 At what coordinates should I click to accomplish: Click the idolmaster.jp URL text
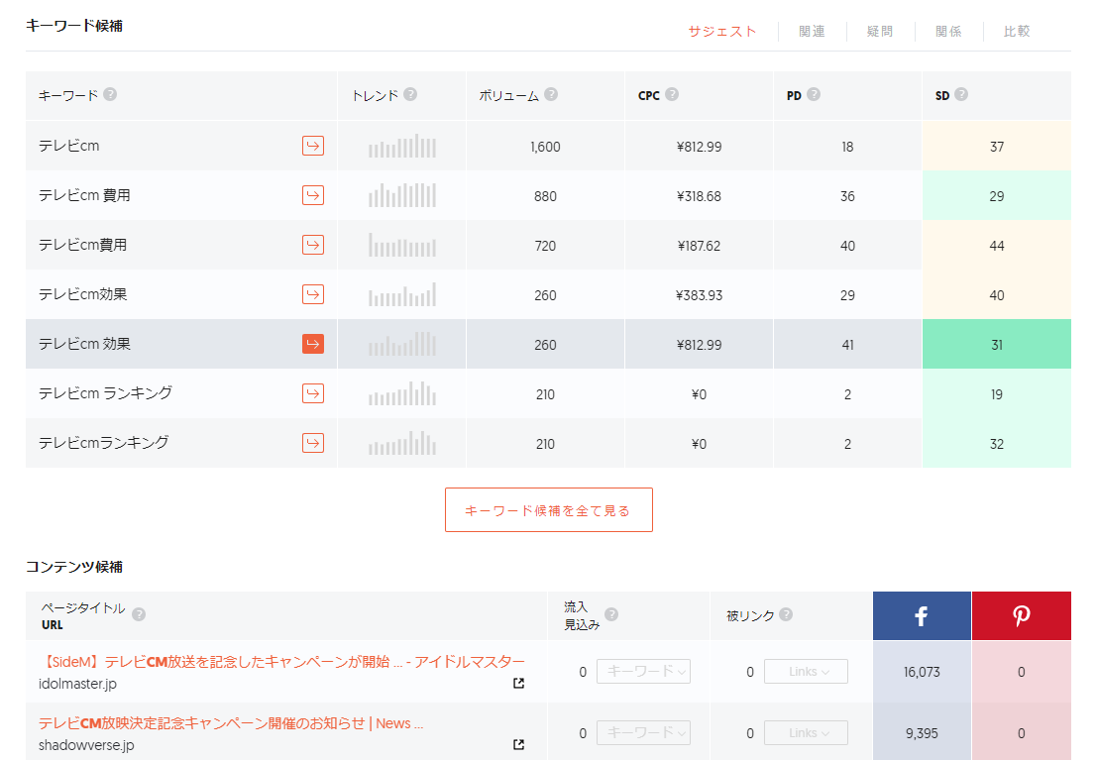click(77, 684)
